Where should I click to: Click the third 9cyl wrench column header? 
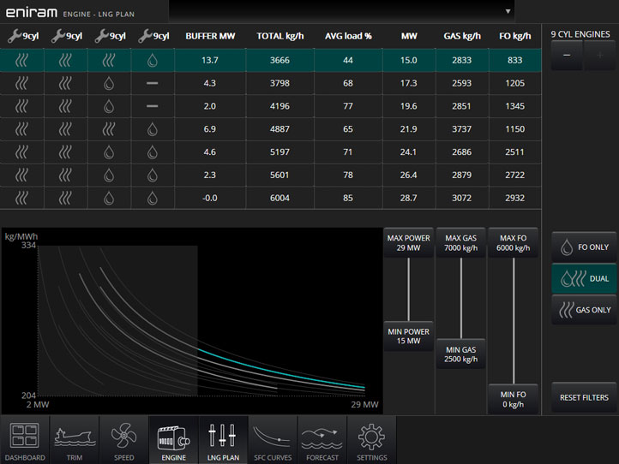[110, 36]
